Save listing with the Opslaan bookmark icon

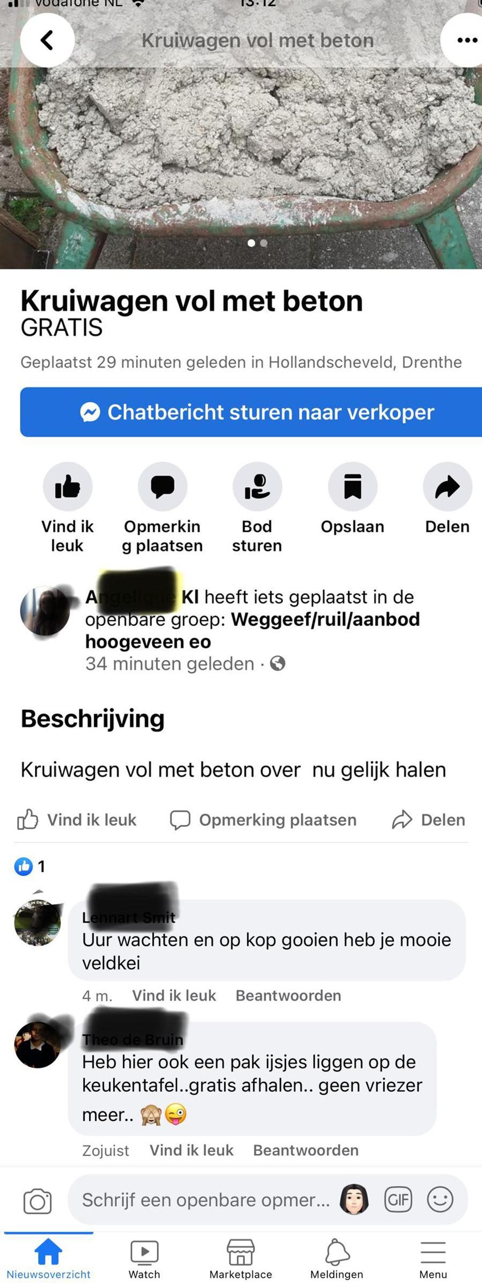point(352,487)
